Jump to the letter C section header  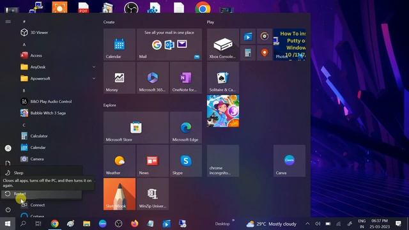(24, 125)
